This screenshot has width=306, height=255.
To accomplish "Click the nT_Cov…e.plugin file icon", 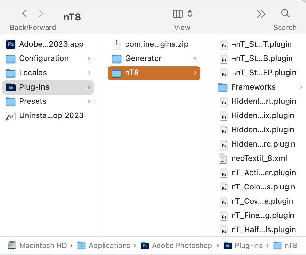I will click(x=224, y=201).
